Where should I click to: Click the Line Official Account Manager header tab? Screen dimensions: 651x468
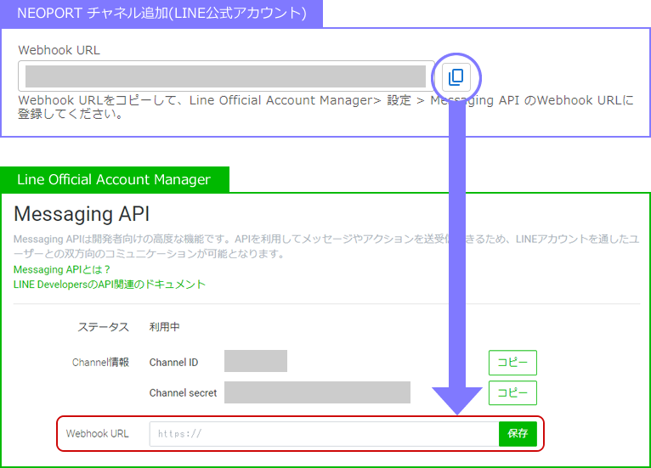(114, 180)
